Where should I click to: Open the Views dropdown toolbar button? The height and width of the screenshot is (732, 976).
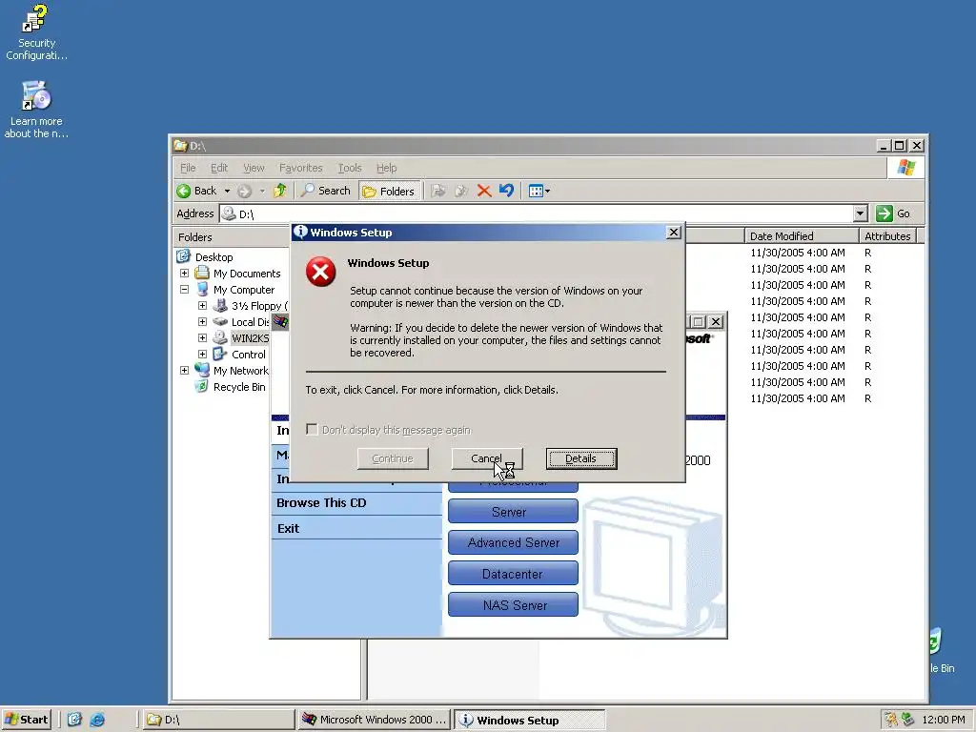pyautogui.click(x=539, y=191)
